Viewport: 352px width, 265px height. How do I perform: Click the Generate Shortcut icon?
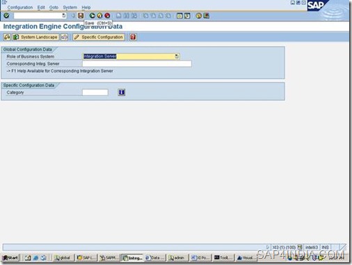187,16
